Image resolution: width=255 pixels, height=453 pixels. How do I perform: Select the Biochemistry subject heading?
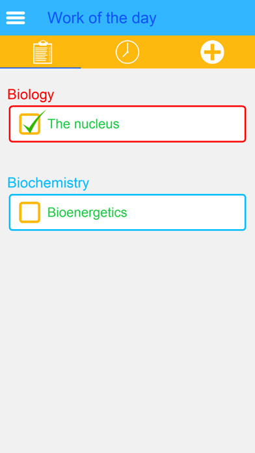point(48,183)
